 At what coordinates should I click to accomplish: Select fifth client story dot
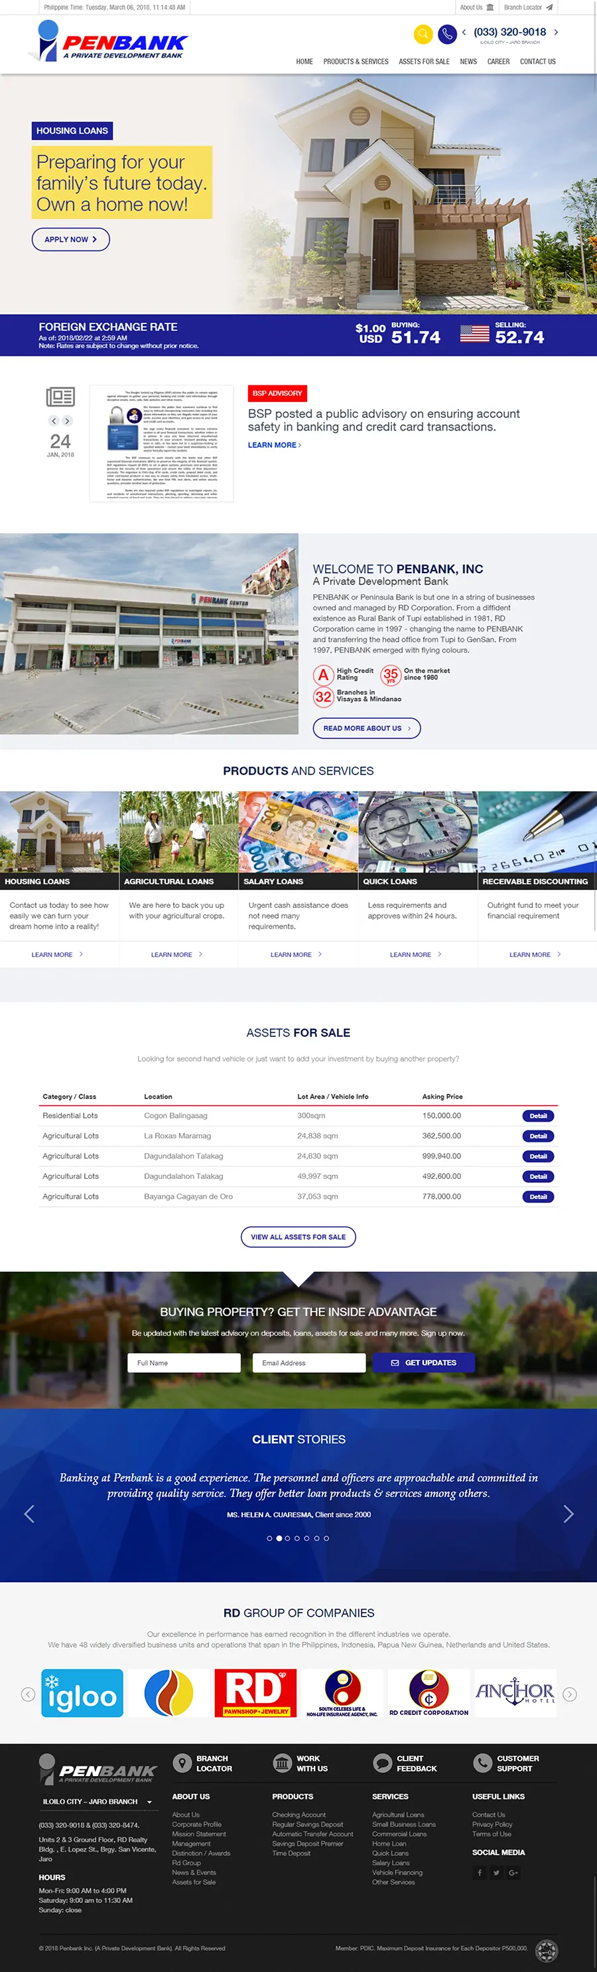(307, 1538)
